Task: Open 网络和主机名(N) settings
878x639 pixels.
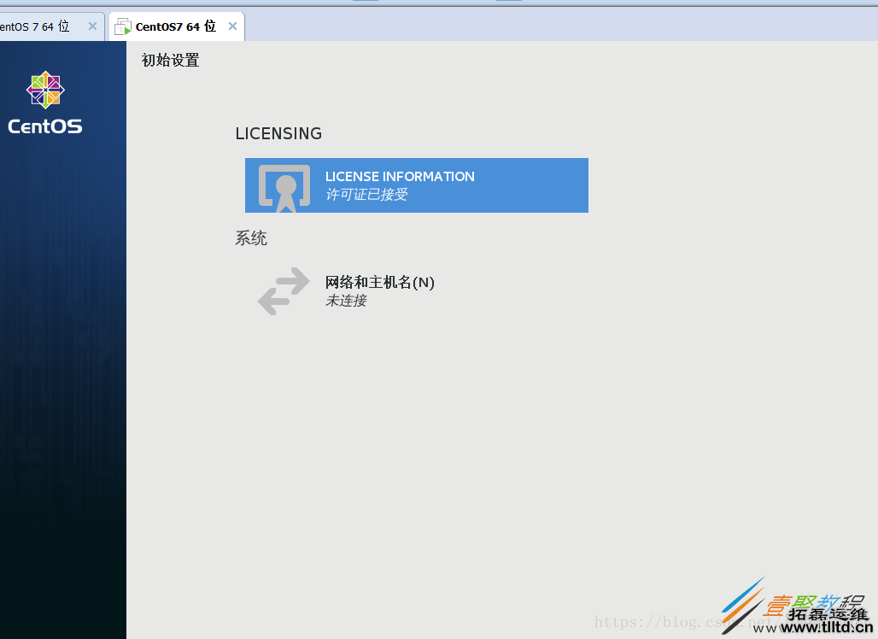Action: (378, 282)
